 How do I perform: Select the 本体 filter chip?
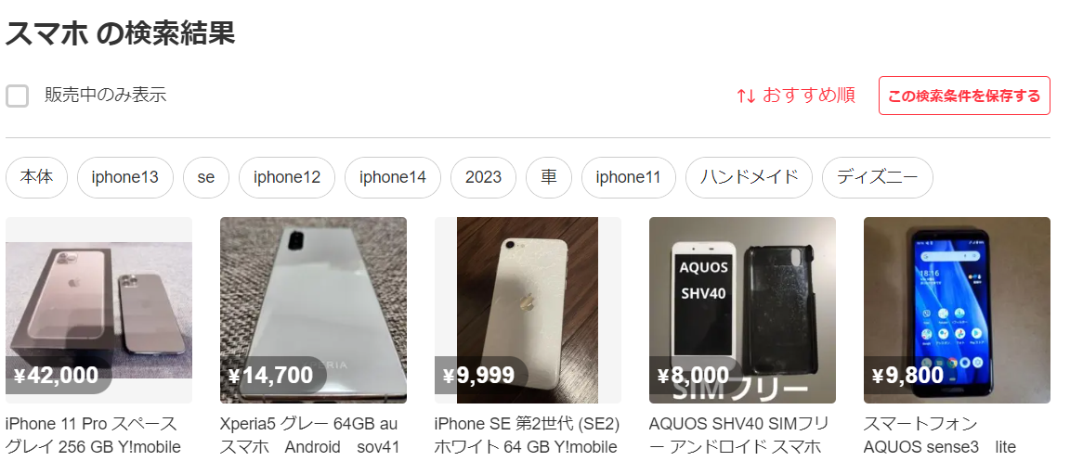coord(37,178)
